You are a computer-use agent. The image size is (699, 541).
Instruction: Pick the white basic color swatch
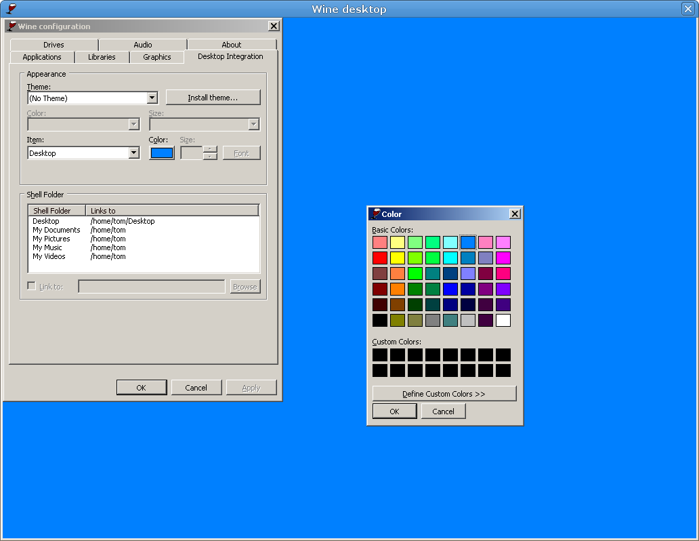pos(503,320)
